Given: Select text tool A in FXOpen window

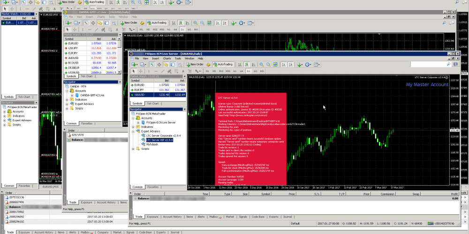Looking at the screenshot, I should click(x=183, y=71).
